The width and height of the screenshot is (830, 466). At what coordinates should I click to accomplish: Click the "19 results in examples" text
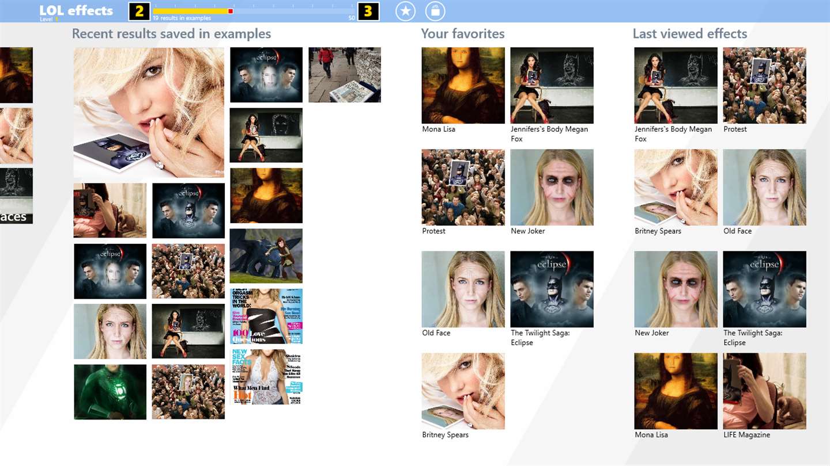coord(182,18)
